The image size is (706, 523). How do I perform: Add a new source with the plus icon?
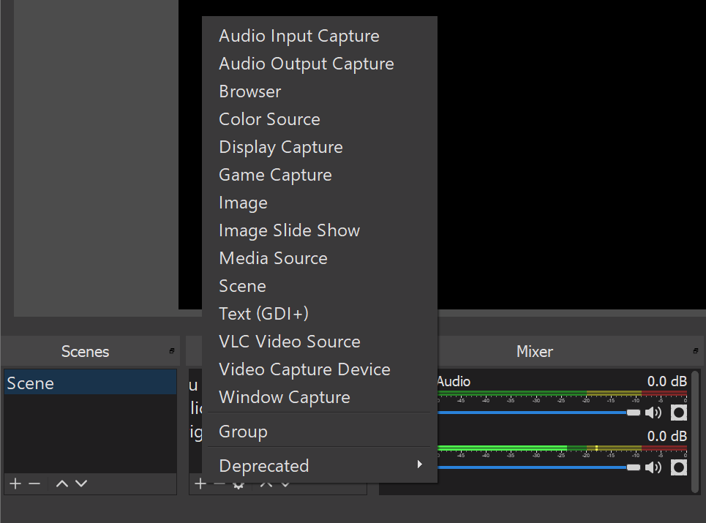click(x=200, y=483)
